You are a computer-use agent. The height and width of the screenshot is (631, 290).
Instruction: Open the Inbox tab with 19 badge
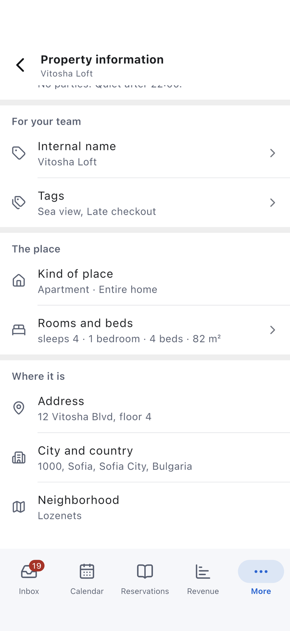(x=29, y=578)
